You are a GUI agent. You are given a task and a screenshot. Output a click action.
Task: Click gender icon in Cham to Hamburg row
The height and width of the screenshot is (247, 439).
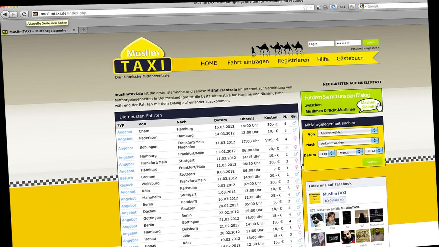click(294, 123)
